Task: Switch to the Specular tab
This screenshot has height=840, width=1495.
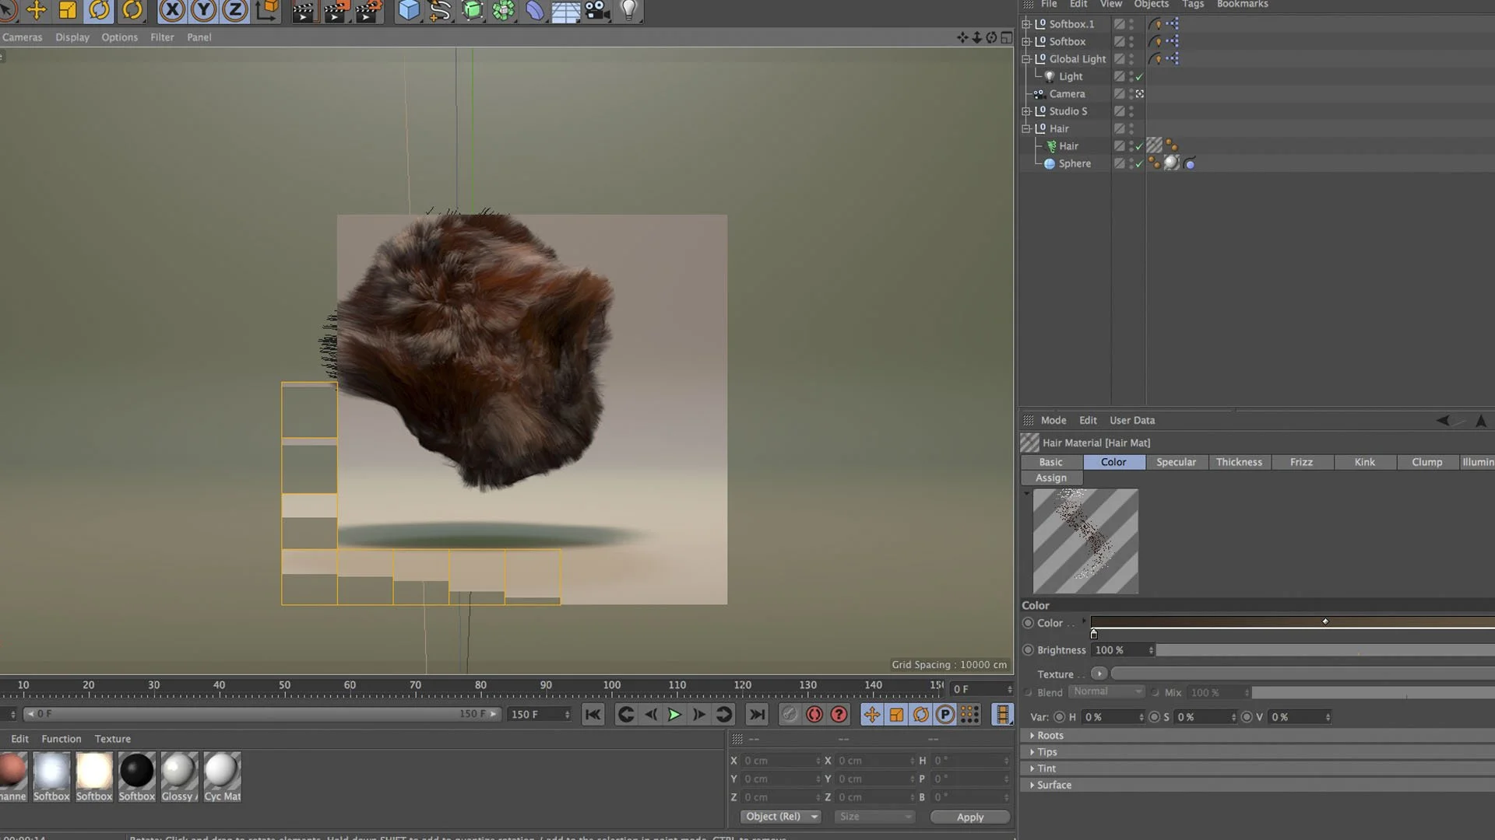Action: click(x=1176, y=462)
